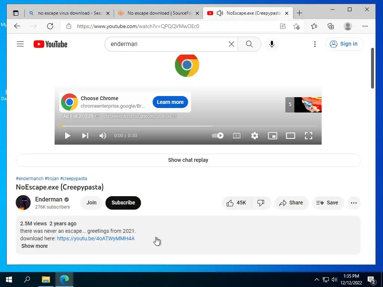Open system volume control in tray
This screenshot has width=383, height=287.
[x=334, y=280]
